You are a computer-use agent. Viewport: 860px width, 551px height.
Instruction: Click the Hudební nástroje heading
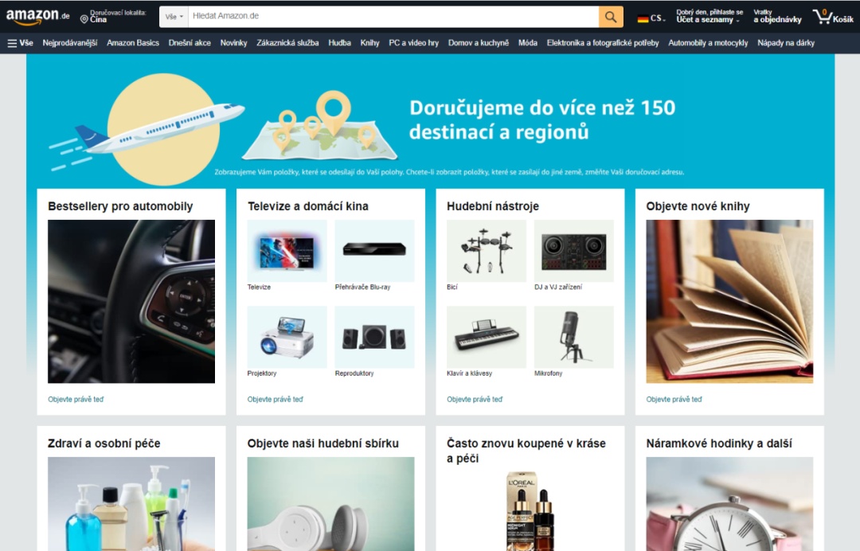point(493,206)
